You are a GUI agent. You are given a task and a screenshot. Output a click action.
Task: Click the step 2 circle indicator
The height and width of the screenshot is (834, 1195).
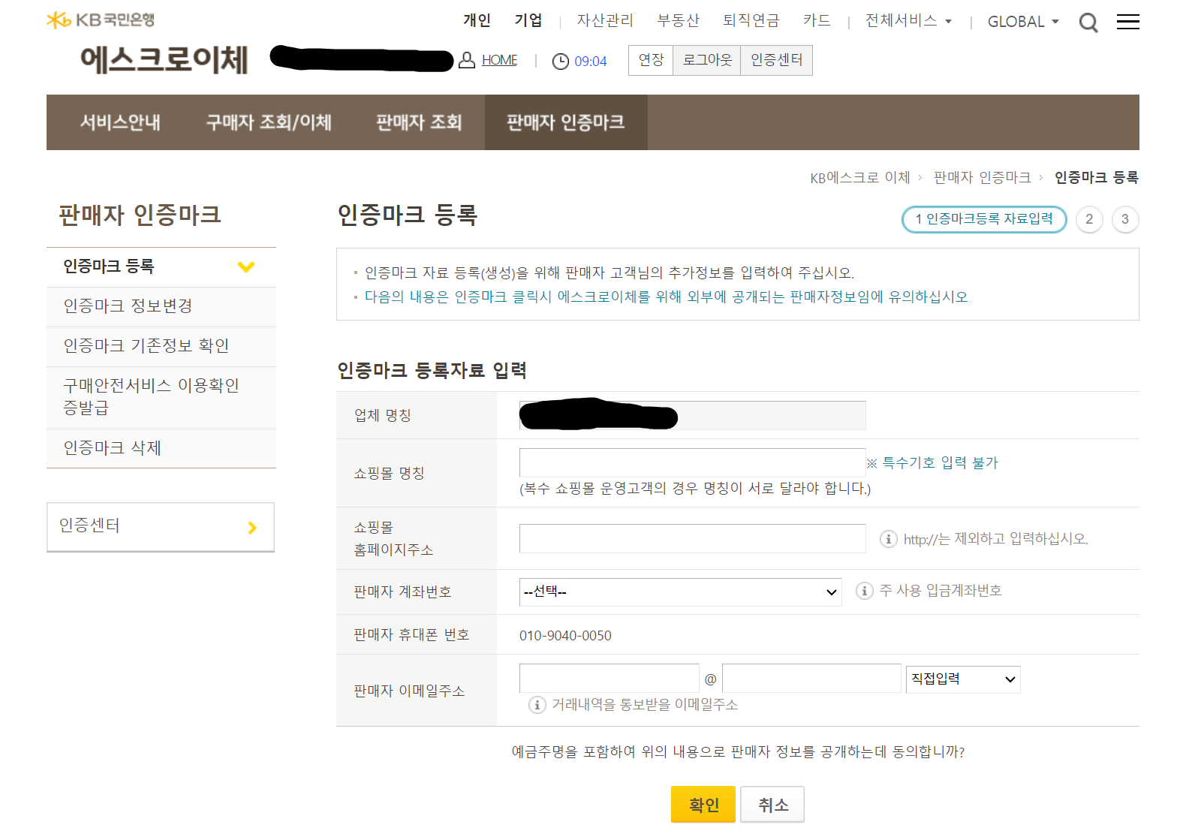(x=1089, y=219)
